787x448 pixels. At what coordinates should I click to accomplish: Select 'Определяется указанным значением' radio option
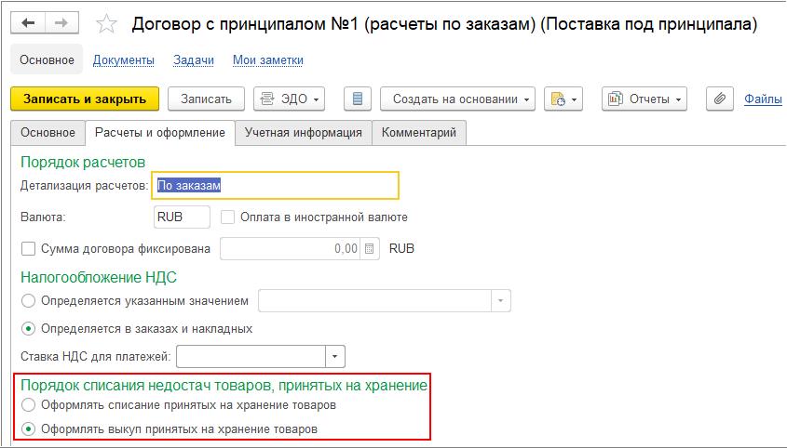[x=28, y=301]
